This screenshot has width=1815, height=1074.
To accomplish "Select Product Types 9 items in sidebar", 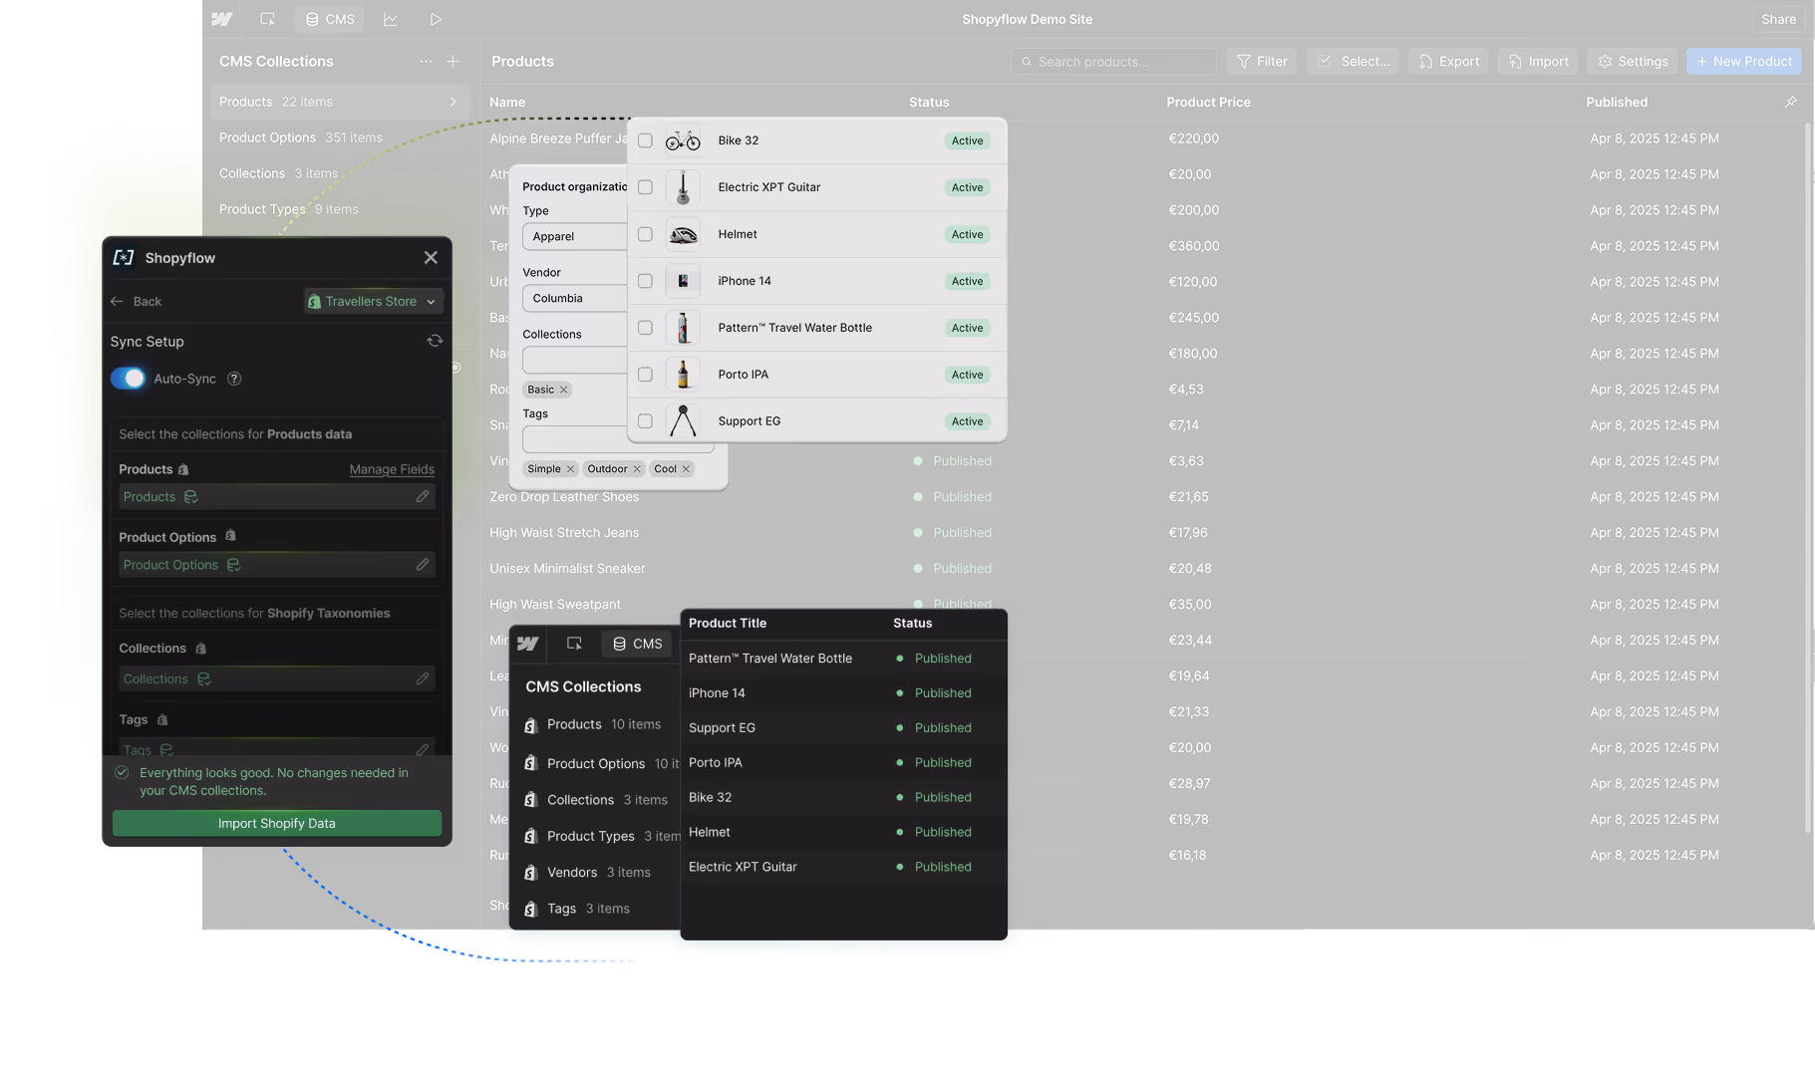I will tap(289, 209).
